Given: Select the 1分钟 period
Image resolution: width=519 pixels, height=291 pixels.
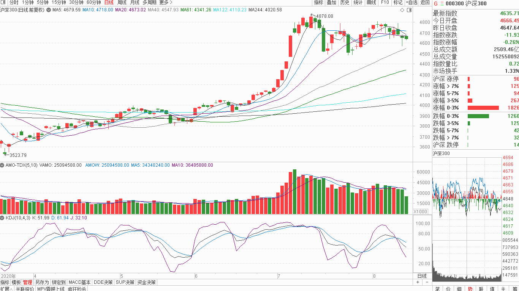Looking at the screenshot, I should pos(28,2).
